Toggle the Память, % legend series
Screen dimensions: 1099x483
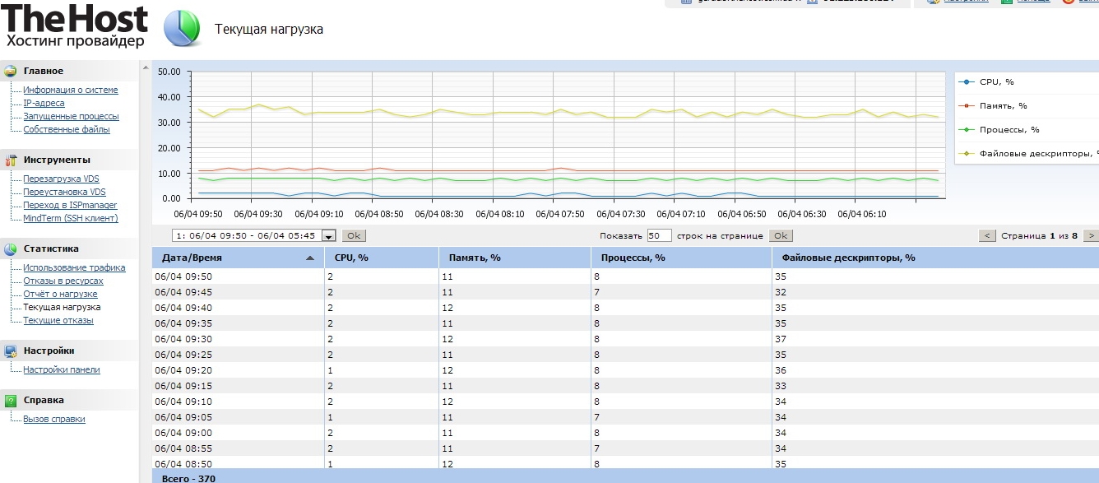click(1004, 106)
